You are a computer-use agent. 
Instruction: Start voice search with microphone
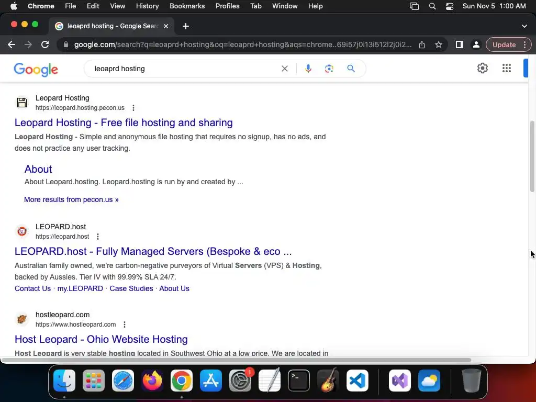pos(308,69)
